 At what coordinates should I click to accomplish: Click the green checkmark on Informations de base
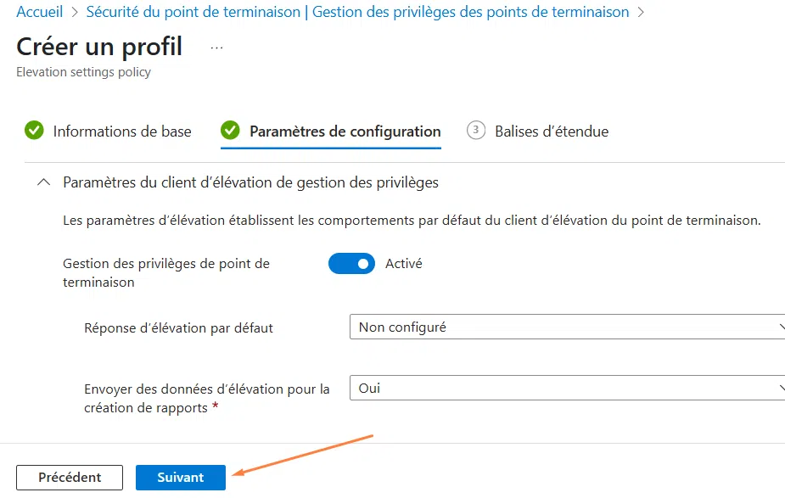tap(35, 131)
